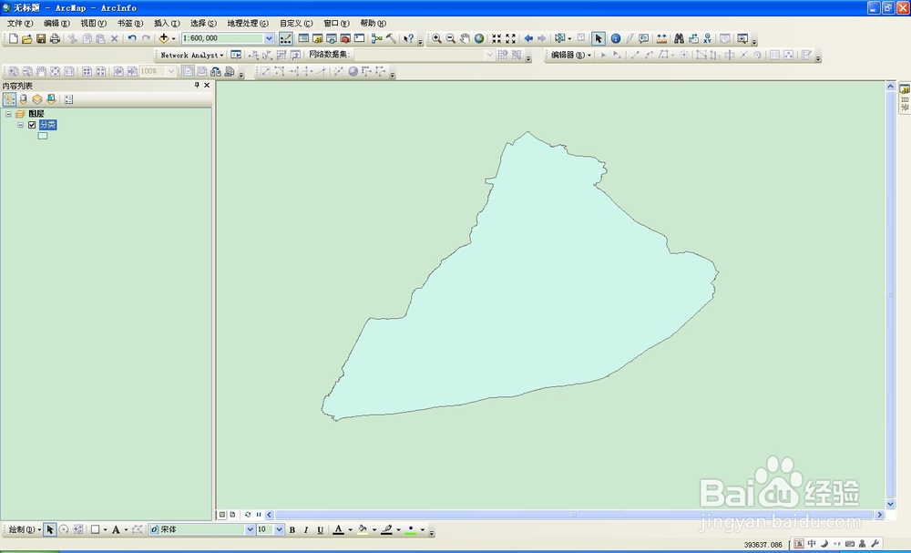Open the 文件 File menu
This screenshot has height=553, width=911.
pyautogui.click(x=20, y=24)
